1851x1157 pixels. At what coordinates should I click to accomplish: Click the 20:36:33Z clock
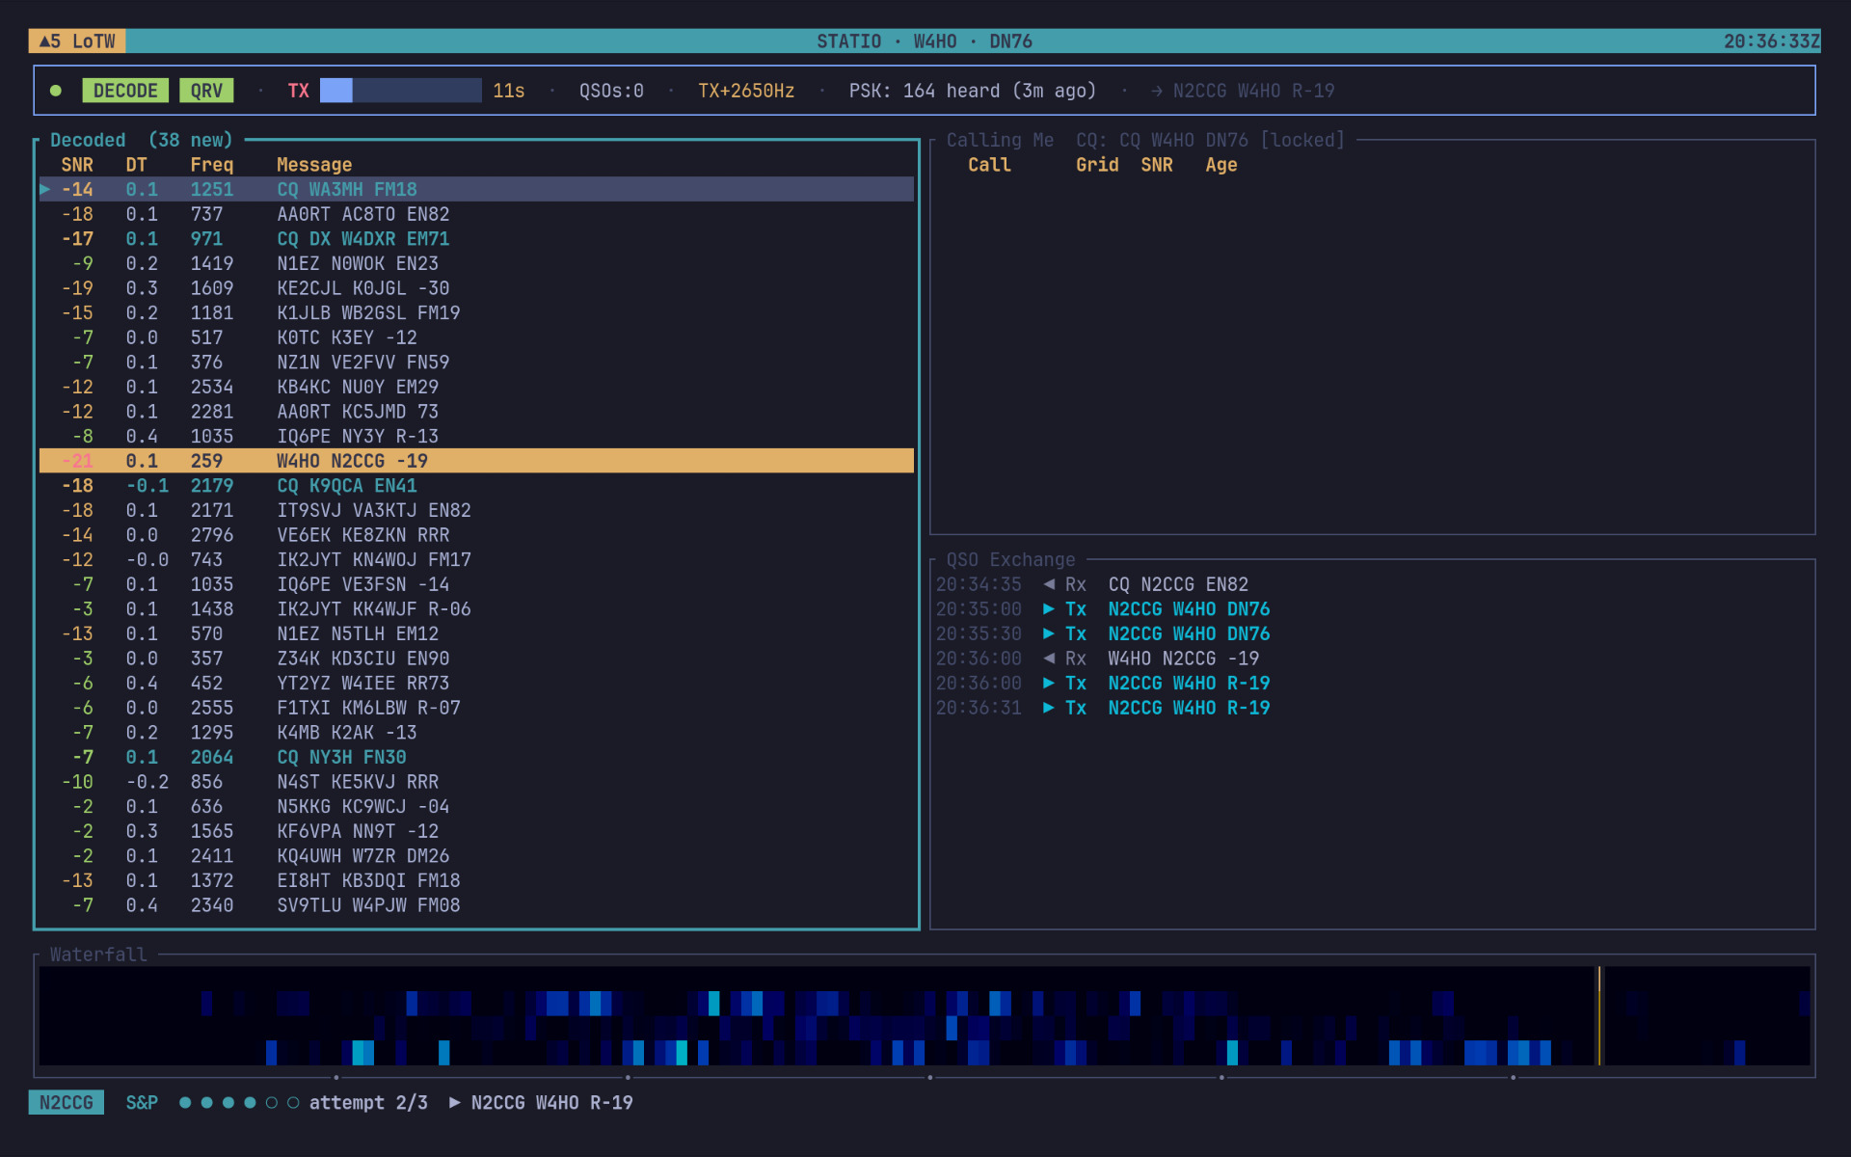1772,41
